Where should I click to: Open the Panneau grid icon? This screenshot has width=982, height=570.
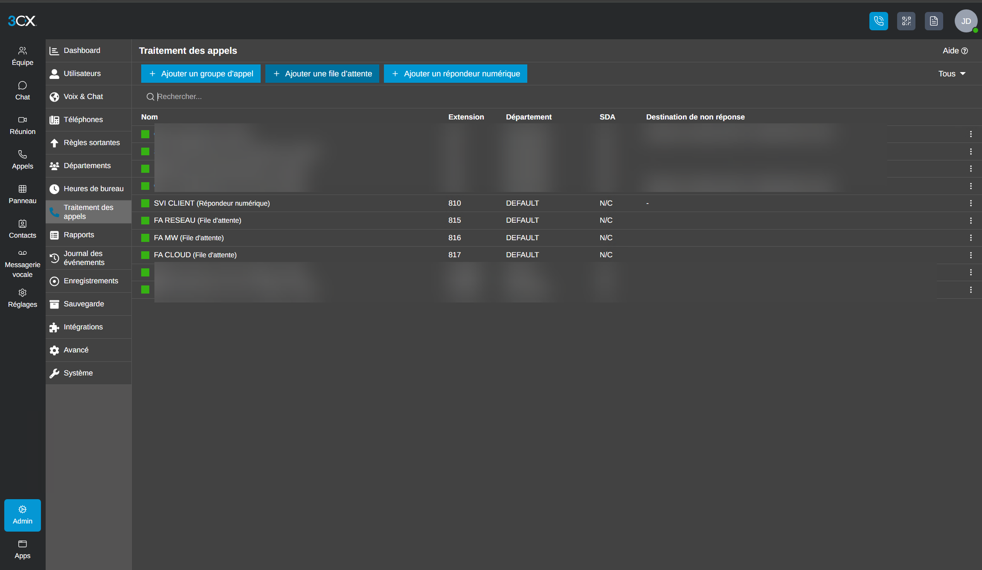tap(23, 189)
